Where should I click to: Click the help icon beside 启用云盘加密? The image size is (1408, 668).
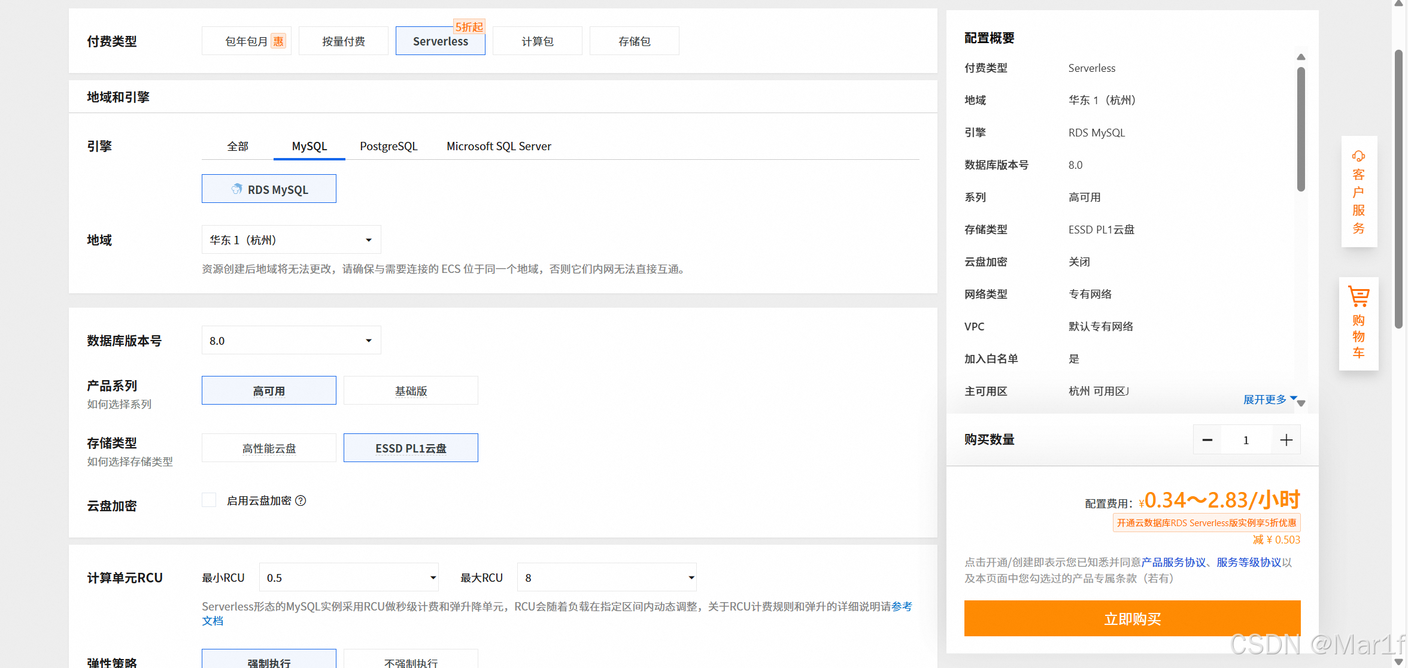[301, 500]
